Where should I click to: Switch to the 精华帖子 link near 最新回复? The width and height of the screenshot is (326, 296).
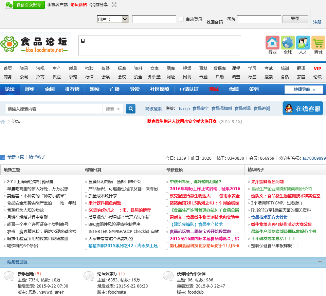[37, 157]
